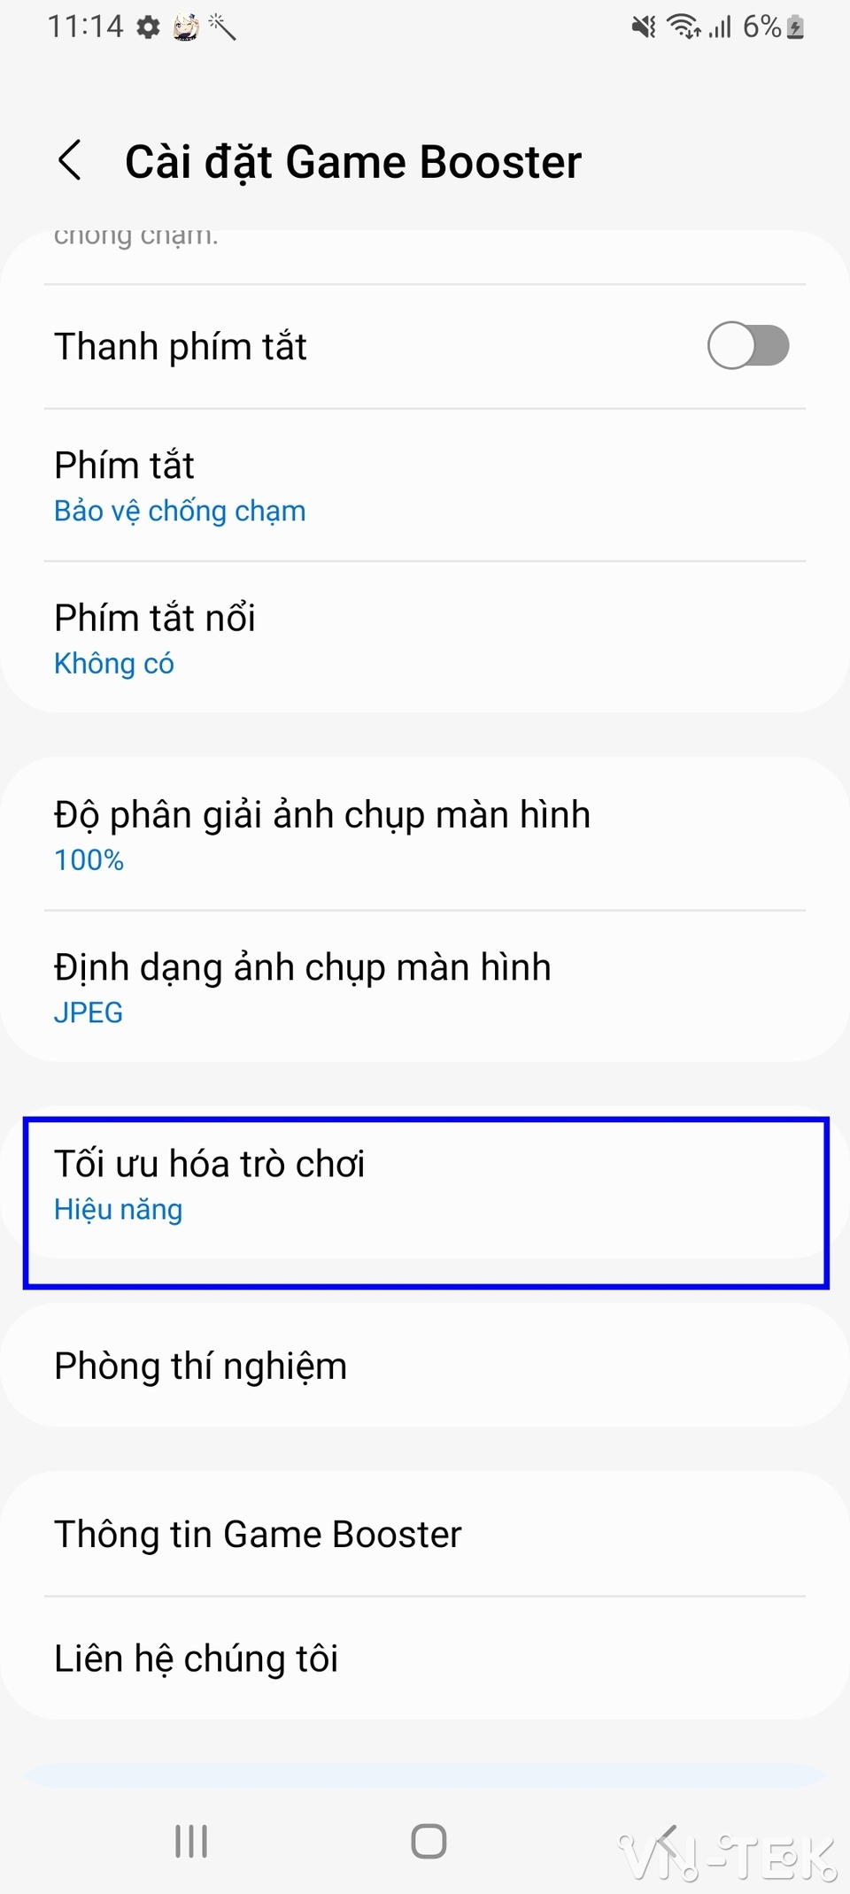
Task: Tap the back arrow beside Cài đặt Game Booster
Action: click(70, 160)
